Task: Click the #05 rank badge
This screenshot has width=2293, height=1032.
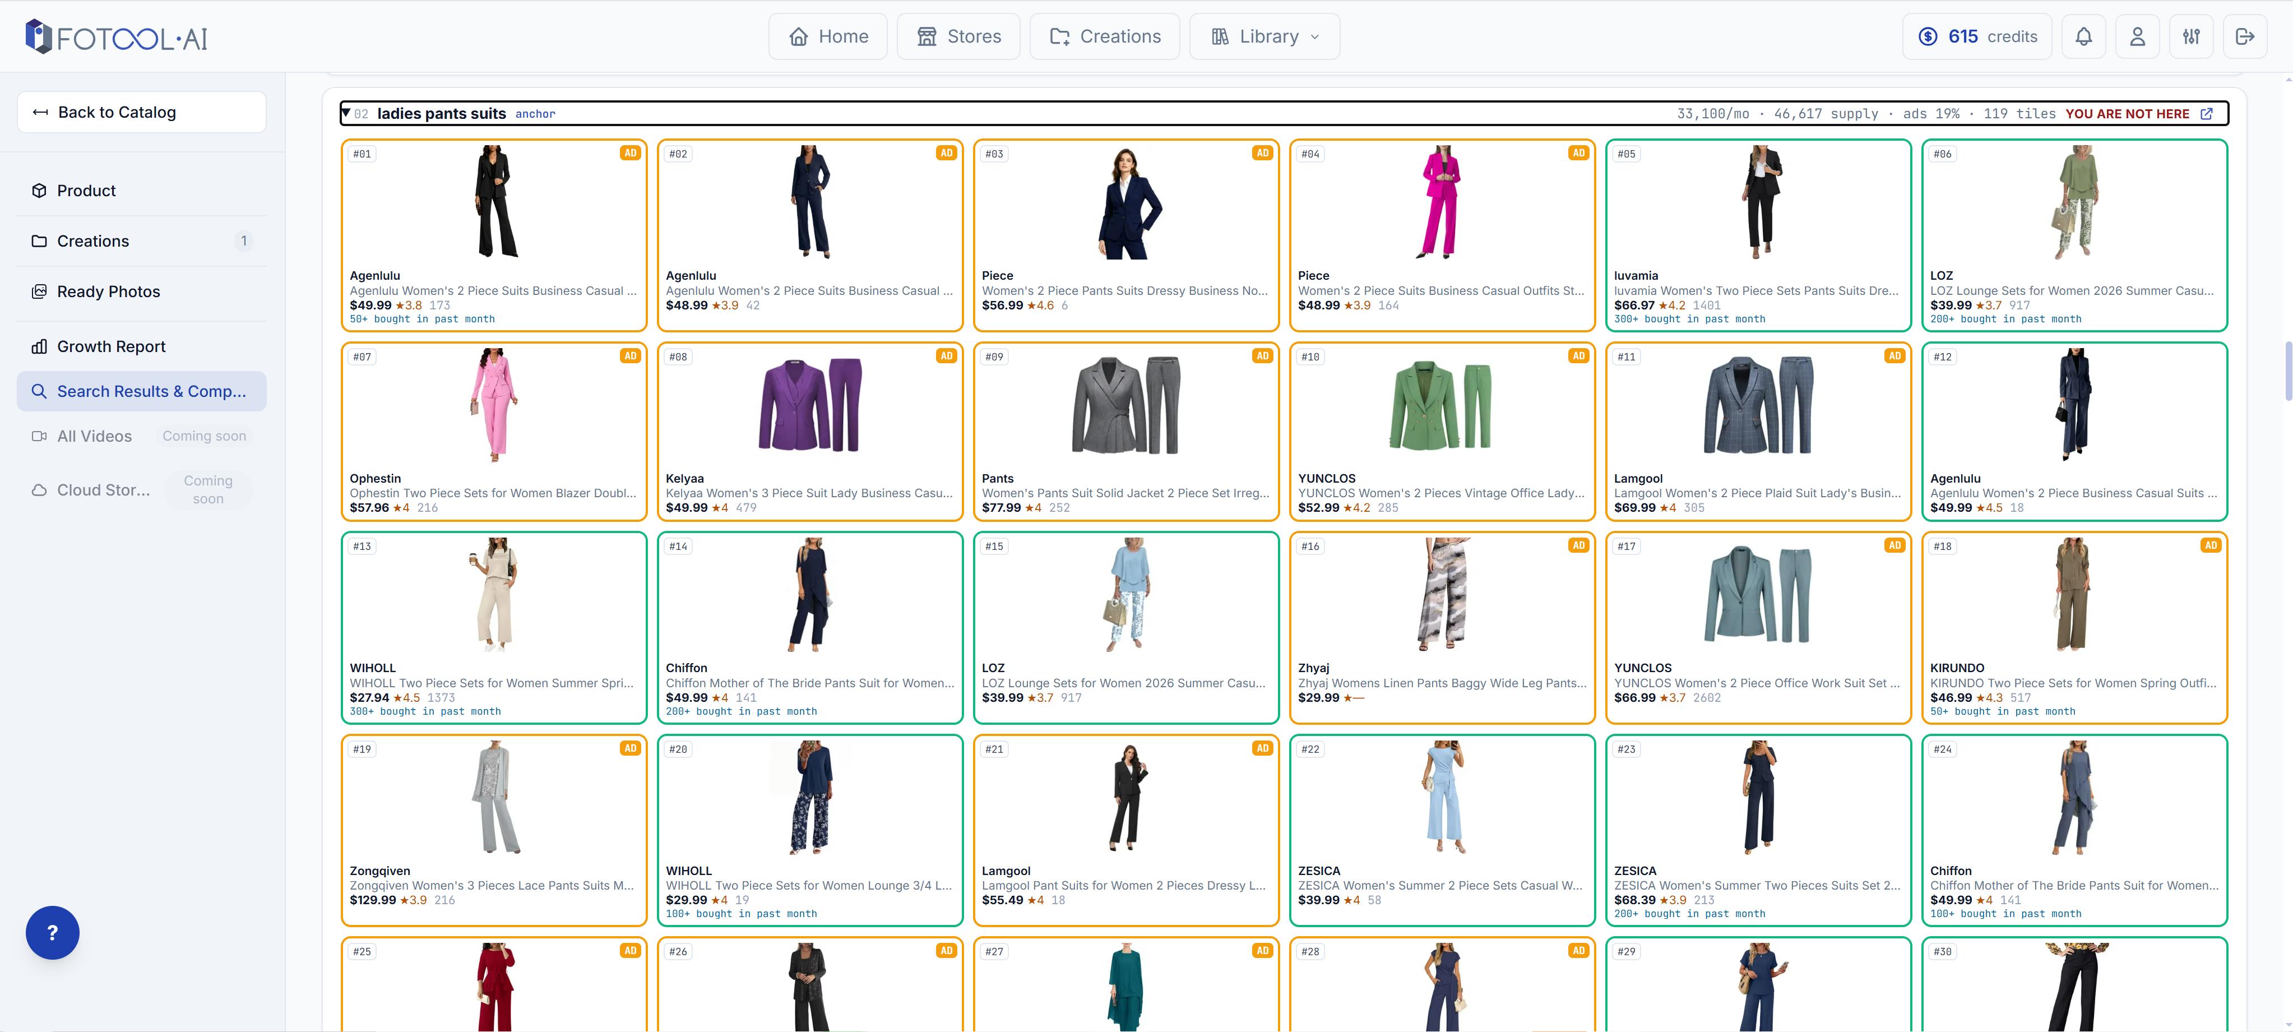Action: (1626, 154)
